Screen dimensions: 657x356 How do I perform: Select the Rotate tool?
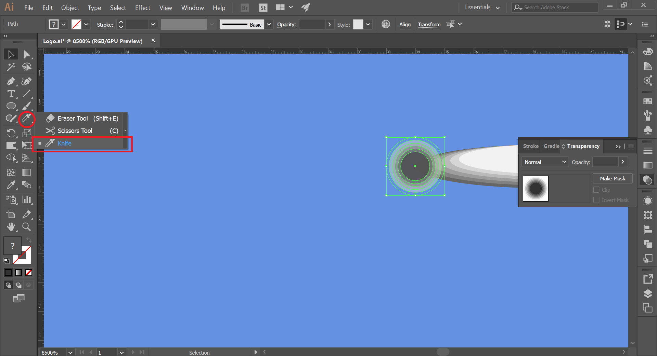11,133
